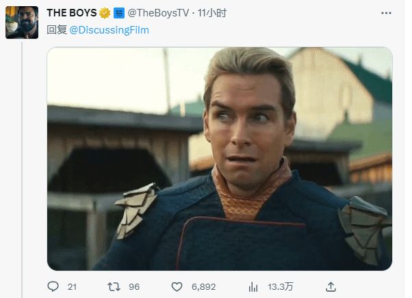Viewport: 412px width, 298px height.
Task: Click the reply count 21
Action: pos(72,286)
